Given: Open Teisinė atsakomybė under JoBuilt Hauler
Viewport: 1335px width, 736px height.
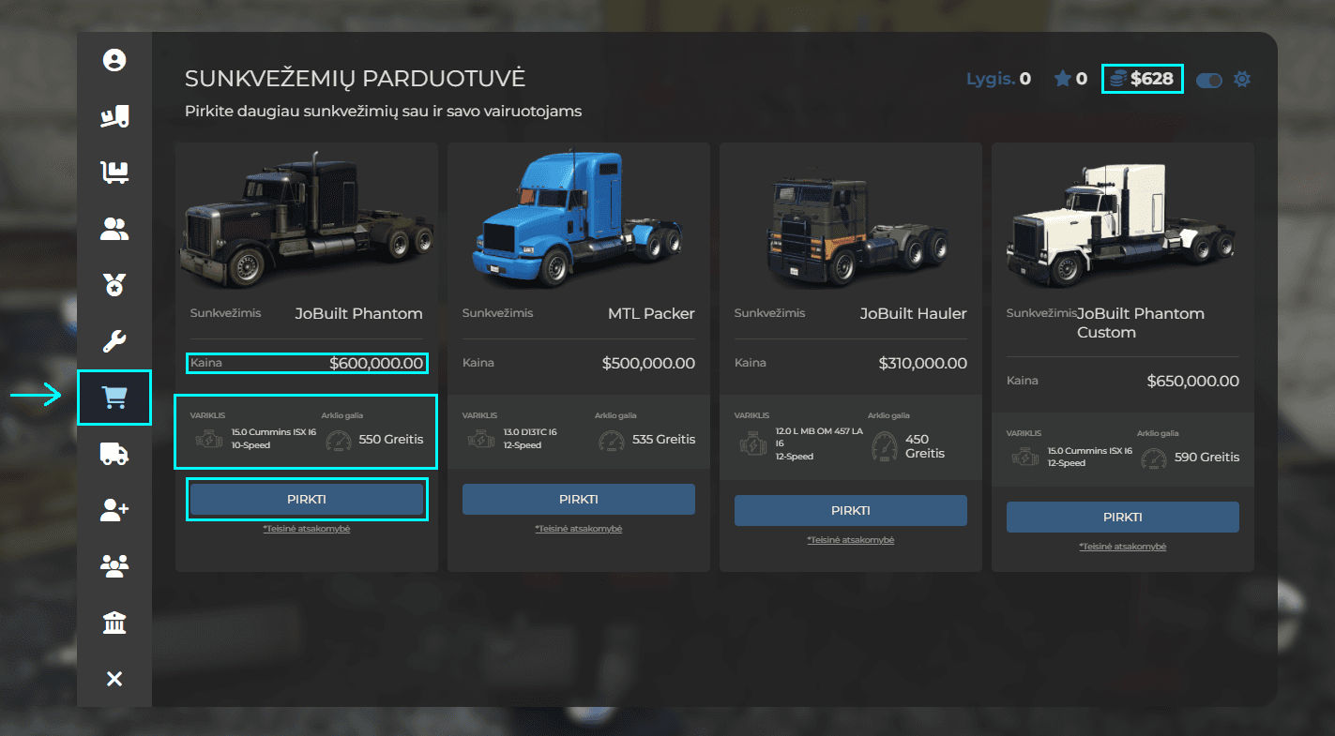Looking at the screenshot, I should click(x=851, y=540).
